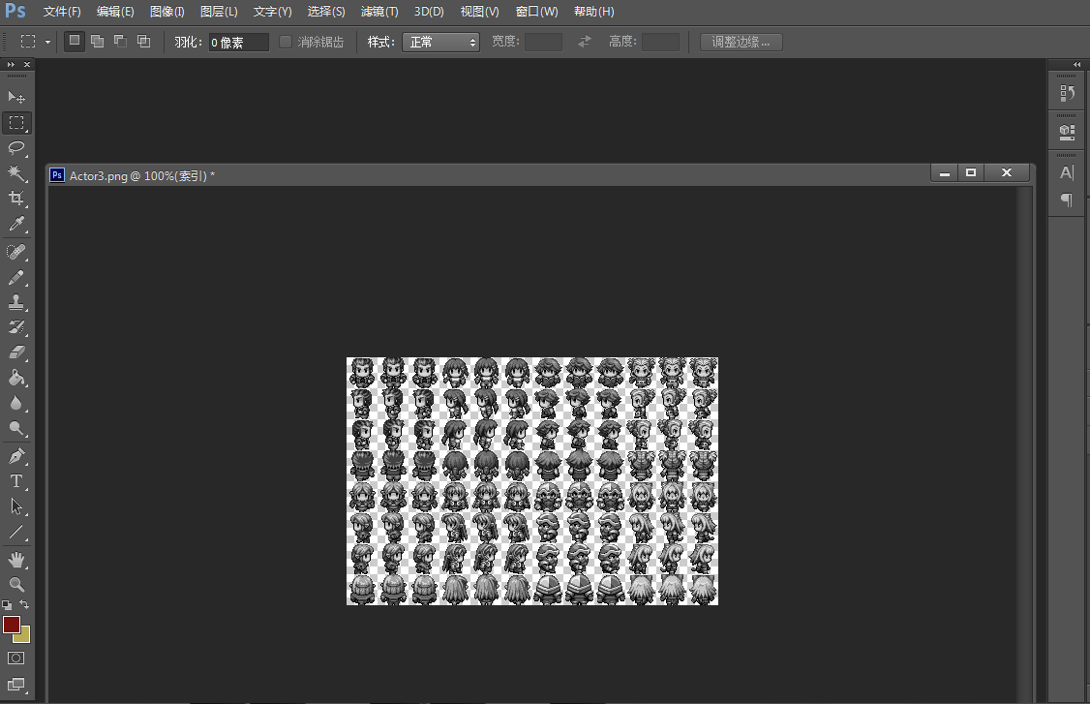Click the 调整边缘... button
The height and width of the screenshot is (704, 1090).
point(742,42)
